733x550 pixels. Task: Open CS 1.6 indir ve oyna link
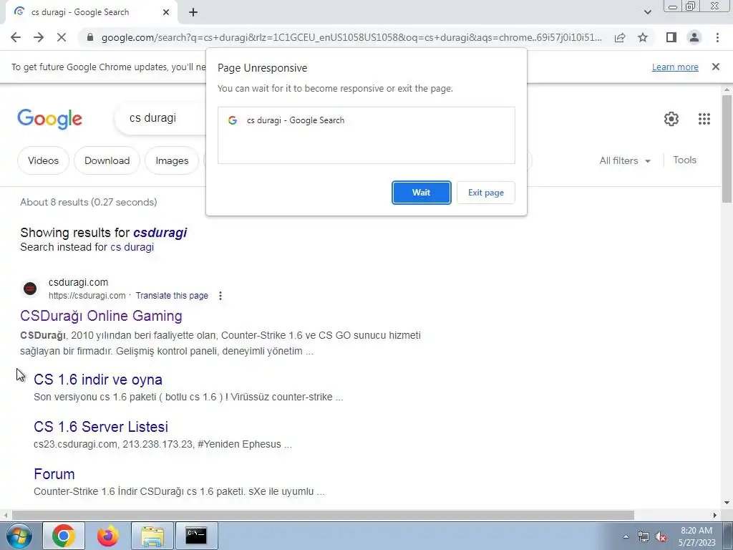pos(97,380)
